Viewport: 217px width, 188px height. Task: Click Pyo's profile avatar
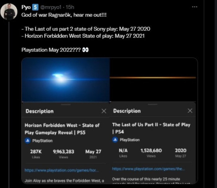[9, 12]
